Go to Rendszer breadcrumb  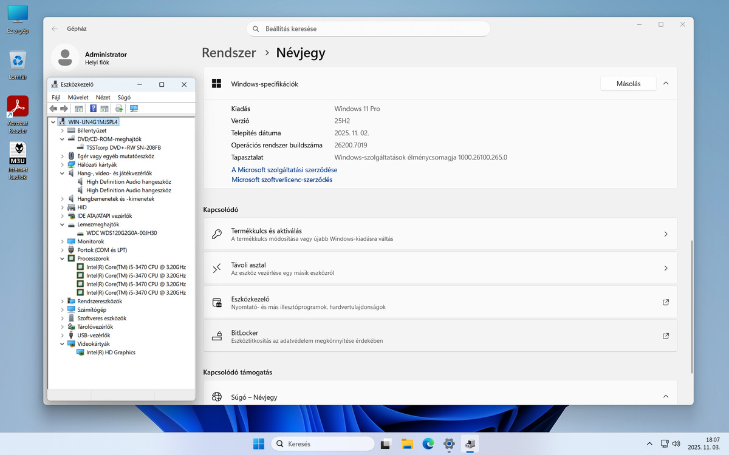(229, 53)
